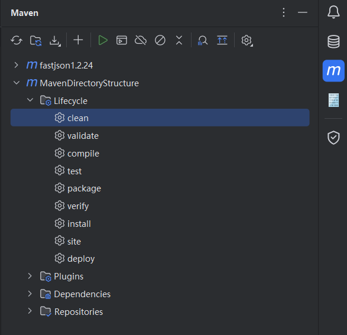Viewport: 347px width, 335px height.
Task: Open Database tool window icon
Action: (x=333, y=41)
